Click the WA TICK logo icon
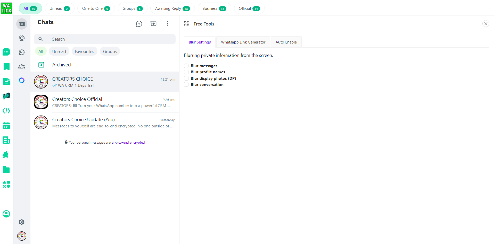The image size is (494, 244). click(x=6, y=8)
